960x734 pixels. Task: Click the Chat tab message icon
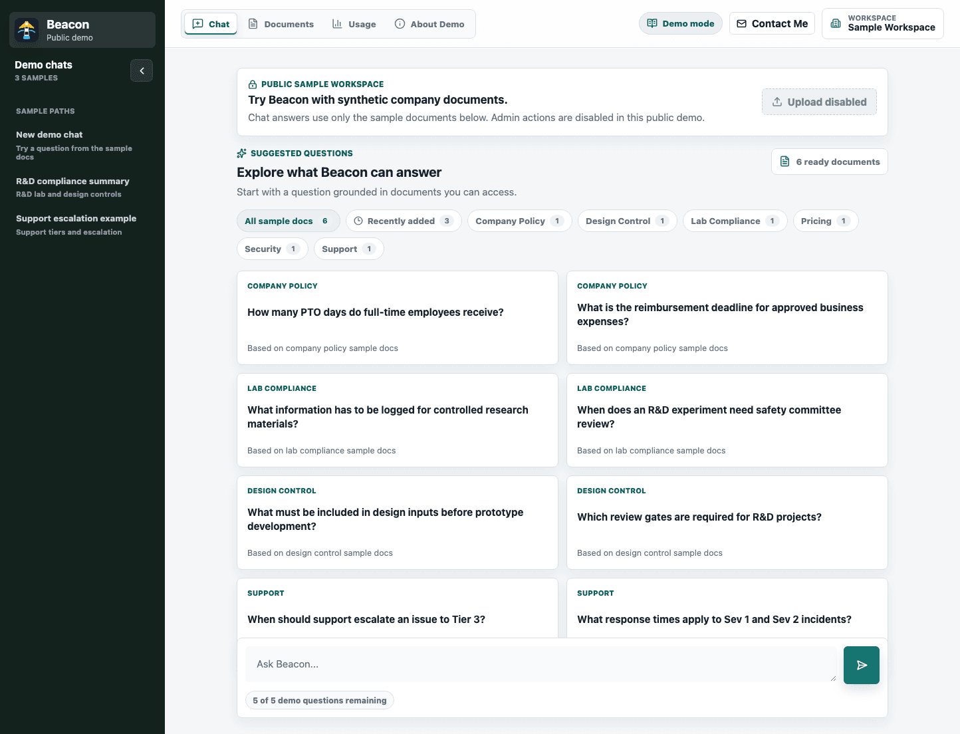[x=197, y=24]
